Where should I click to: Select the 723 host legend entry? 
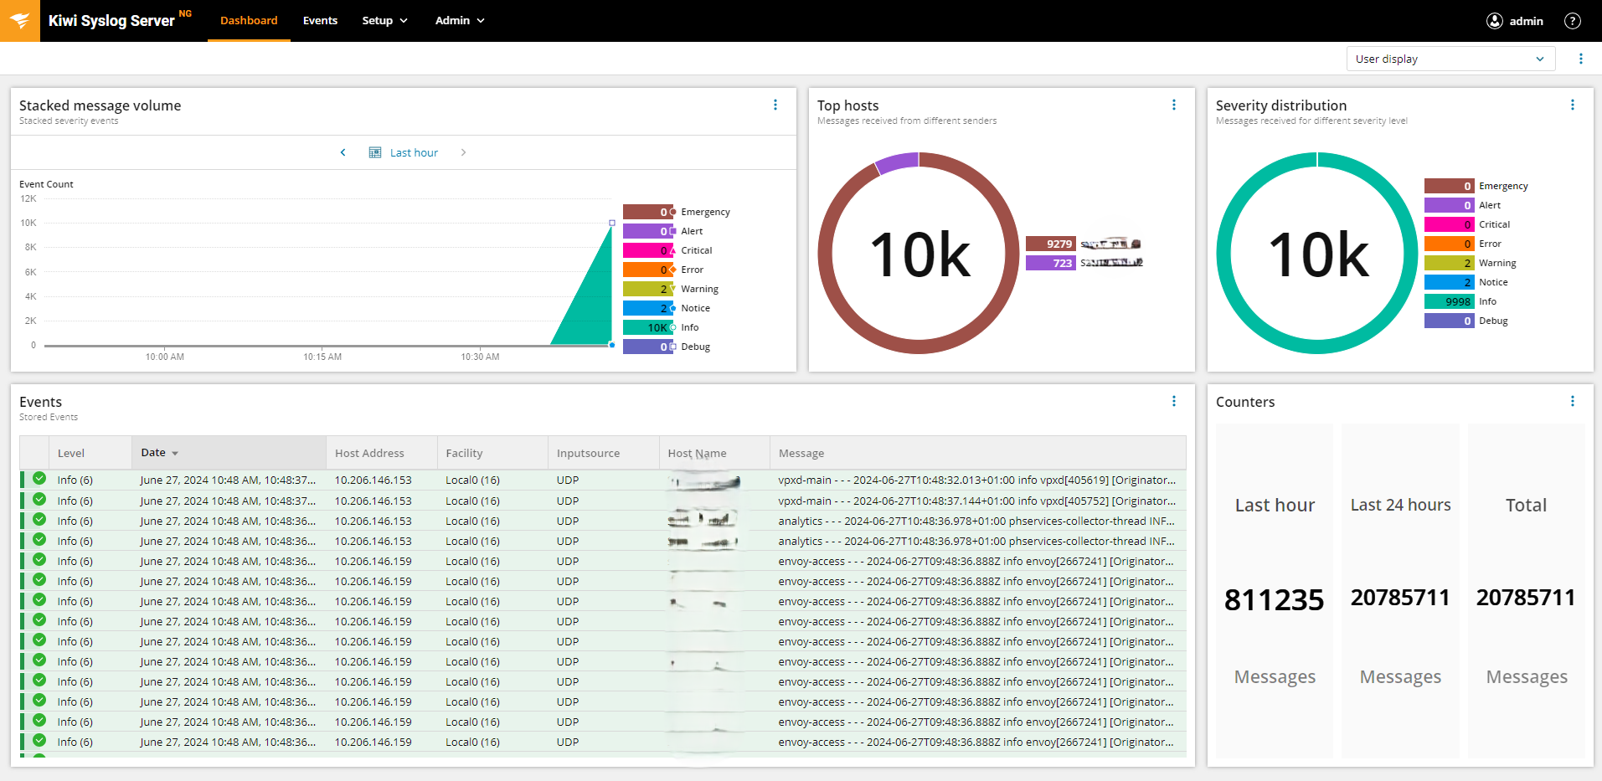(1084, 263)
